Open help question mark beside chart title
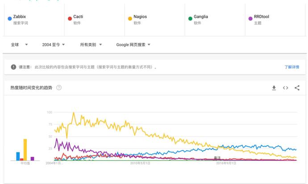This screenshot has width=308, height=184. coord(59,88)
